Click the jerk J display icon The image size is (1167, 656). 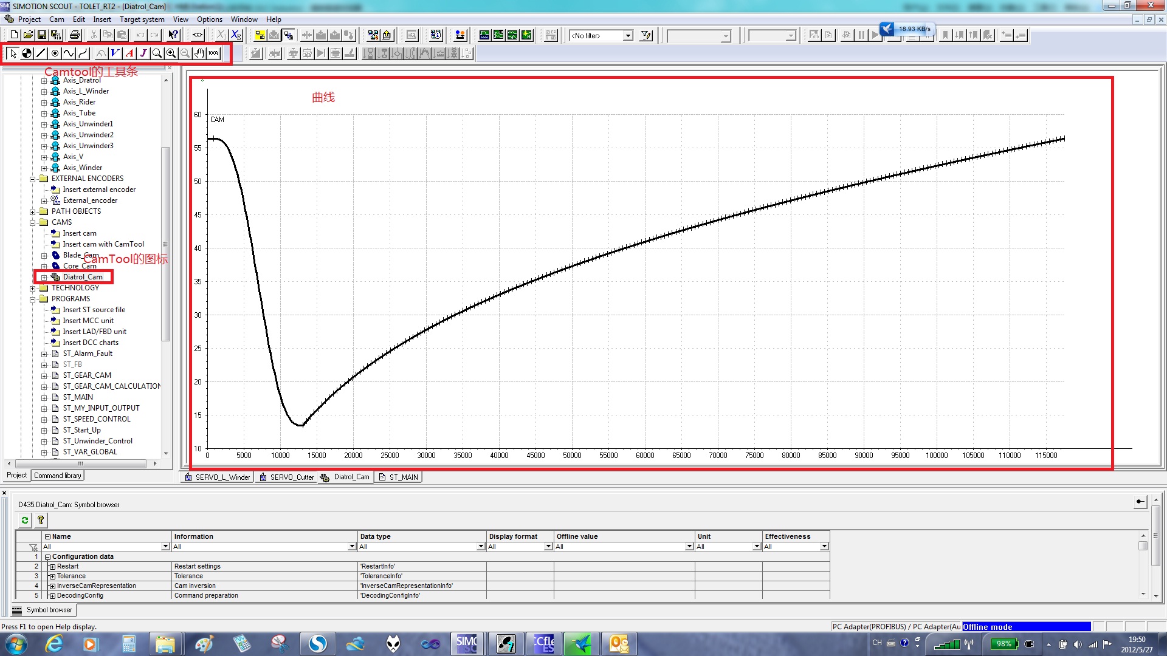(143, 53)
